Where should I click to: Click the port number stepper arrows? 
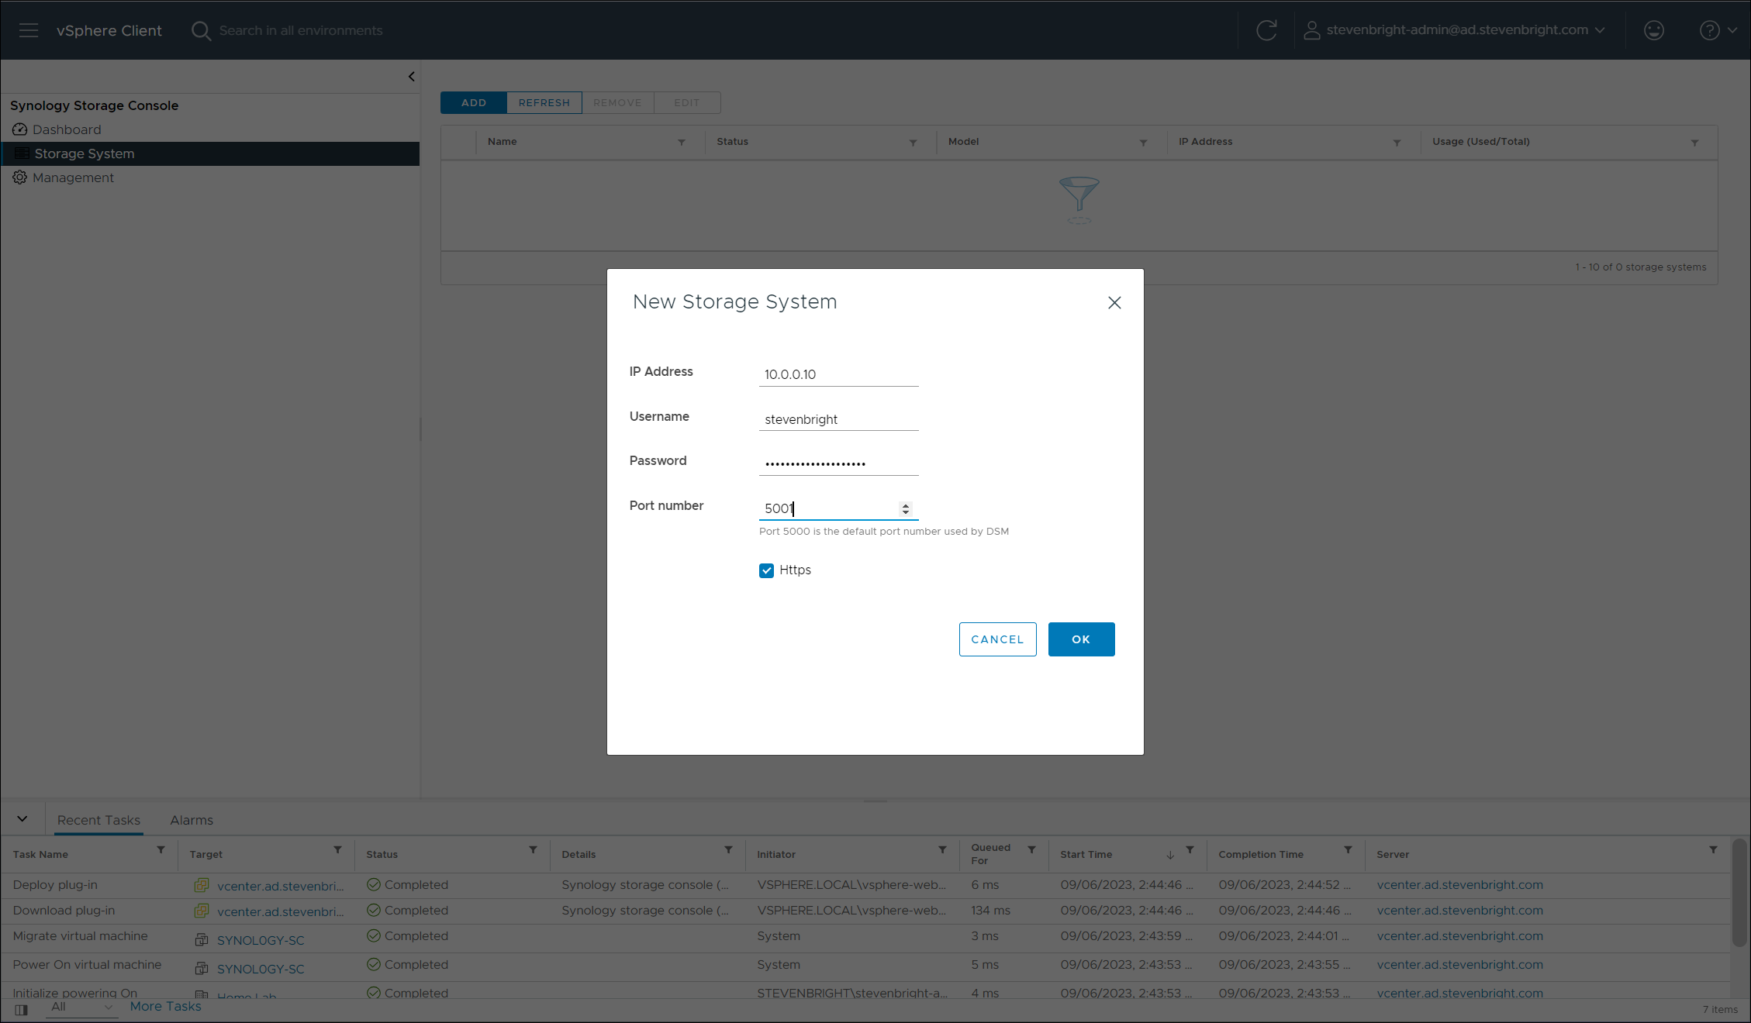pyautogui.click(x=905, y=509)
